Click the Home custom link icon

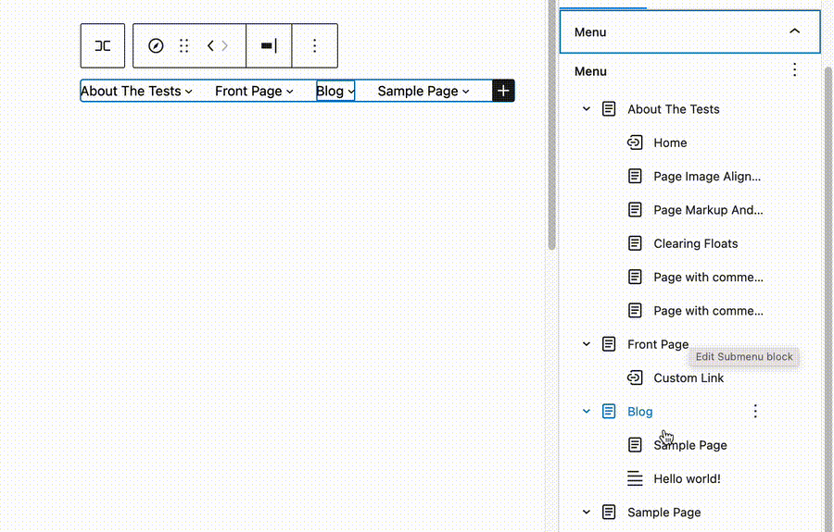[635, 142]
